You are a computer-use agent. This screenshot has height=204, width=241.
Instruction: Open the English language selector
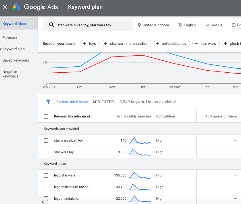pos(187,25)
